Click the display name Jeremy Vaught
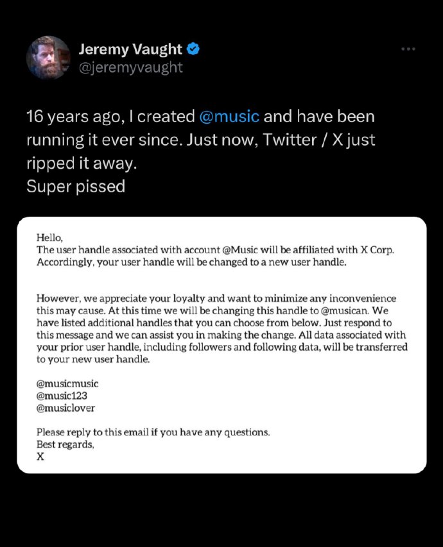The width and height of the screenshot is (443, 547). [x=130, y=49]
